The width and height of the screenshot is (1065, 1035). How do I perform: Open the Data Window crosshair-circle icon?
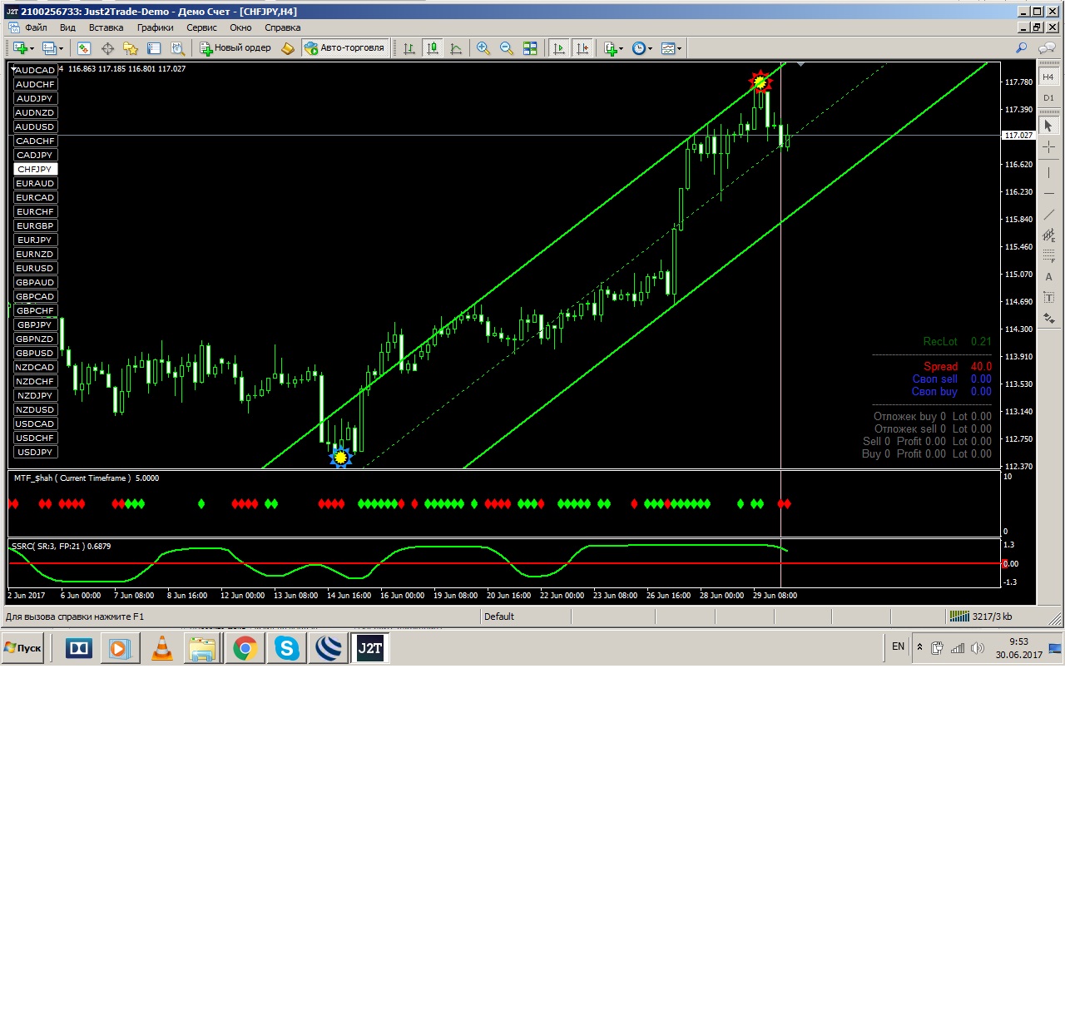[107, 48]
